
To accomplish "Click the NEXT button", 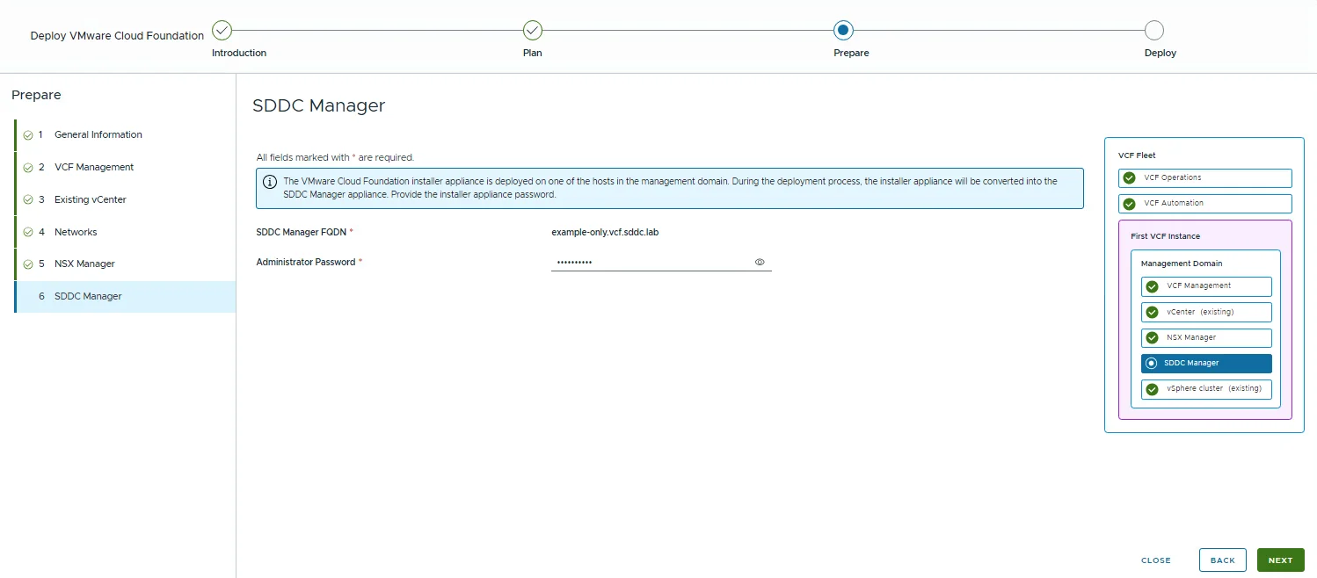I will [x=1280, y=560].
